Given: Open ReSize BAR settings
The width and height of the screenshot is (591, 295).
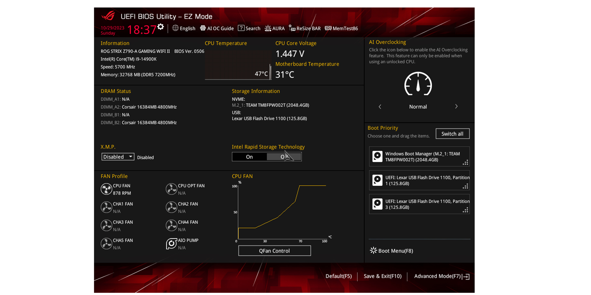Looking at the screenshot, I should 305,28.
